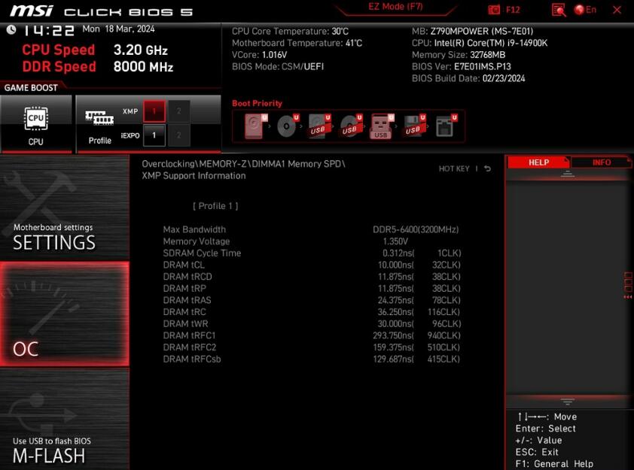Click the back arrow next to HOT KEY

489,168
